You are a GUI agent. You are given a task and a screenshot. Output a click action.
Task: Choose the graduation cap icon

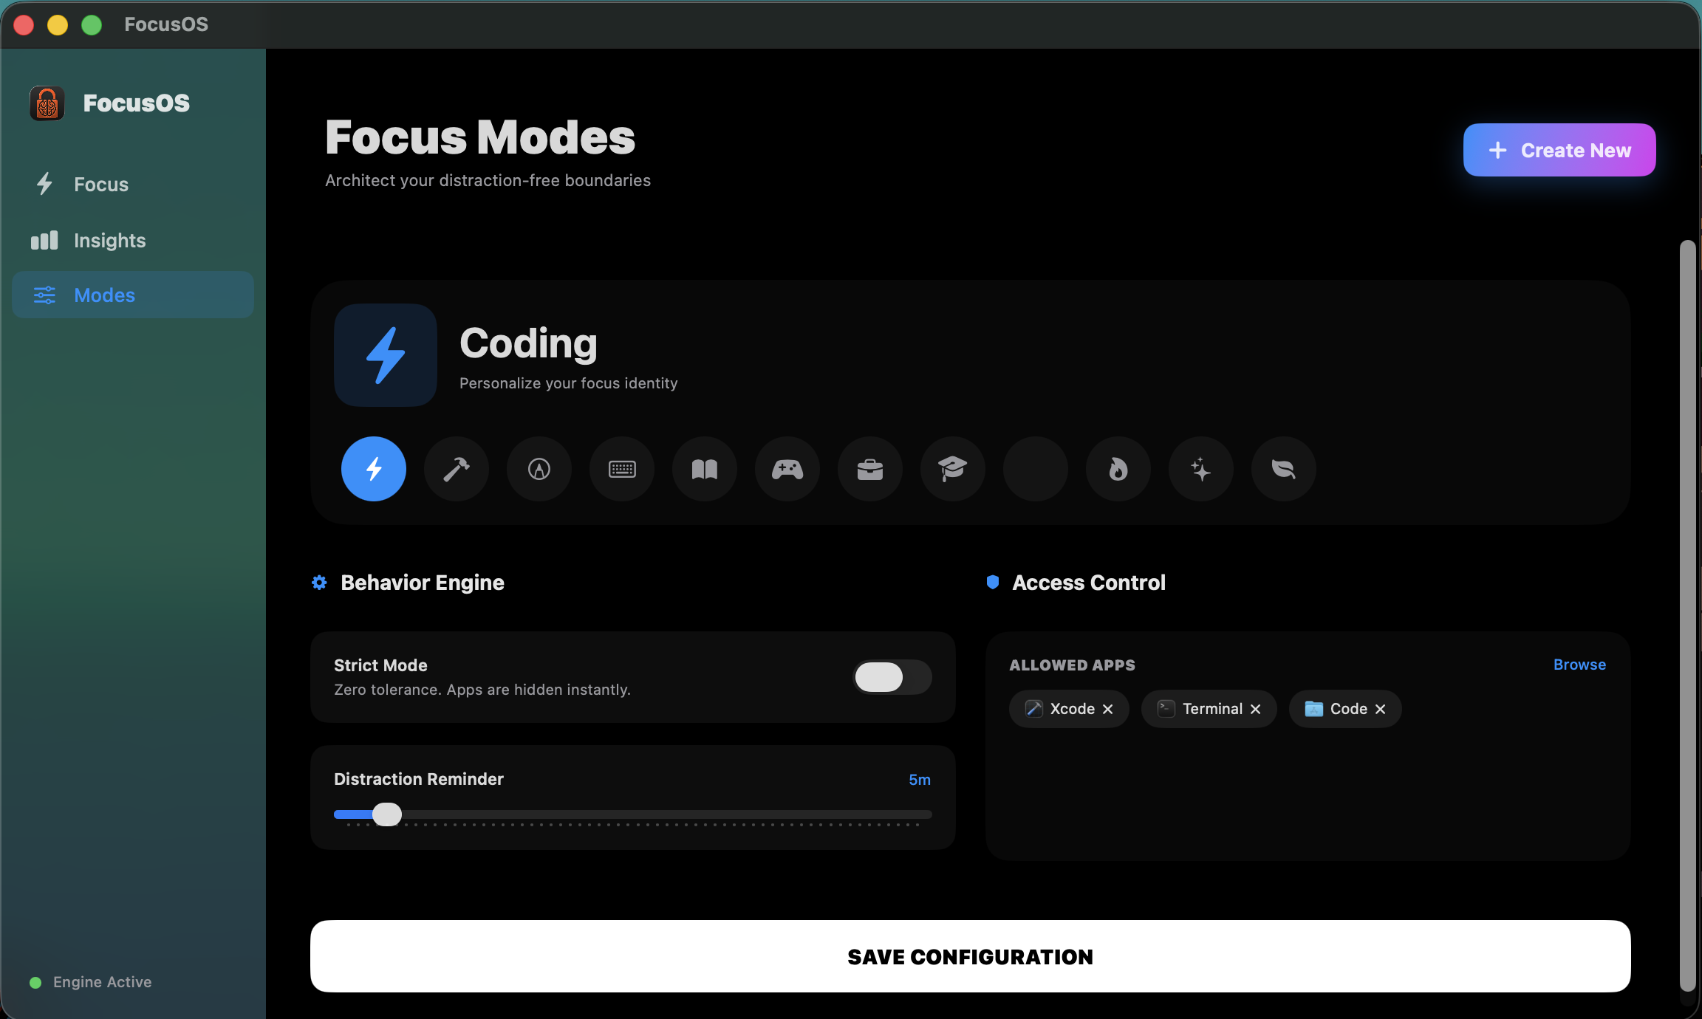pos(953,469)
